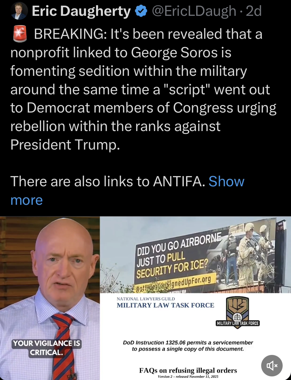291x380 pixels.
Task: Open the airborne billboard photo
Action: coord(195,255)
